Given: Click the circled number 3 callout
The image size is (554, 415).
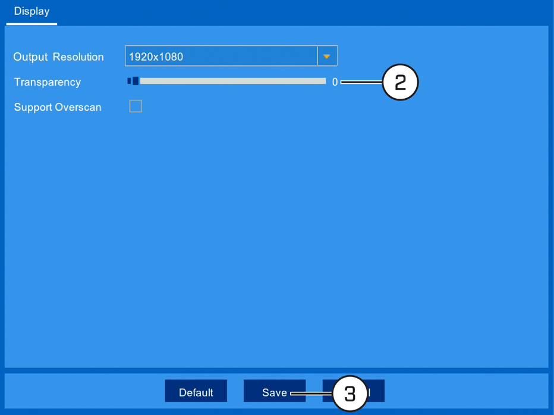Looking at the screenshot, I should pyautogui.click(x=350, y=394).
